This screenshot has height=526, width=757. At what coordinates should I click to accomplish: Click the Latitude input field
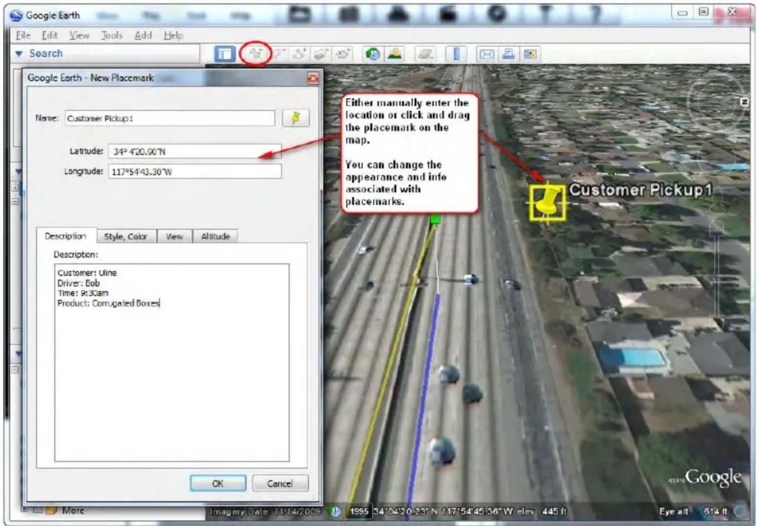tap(194, 151)
